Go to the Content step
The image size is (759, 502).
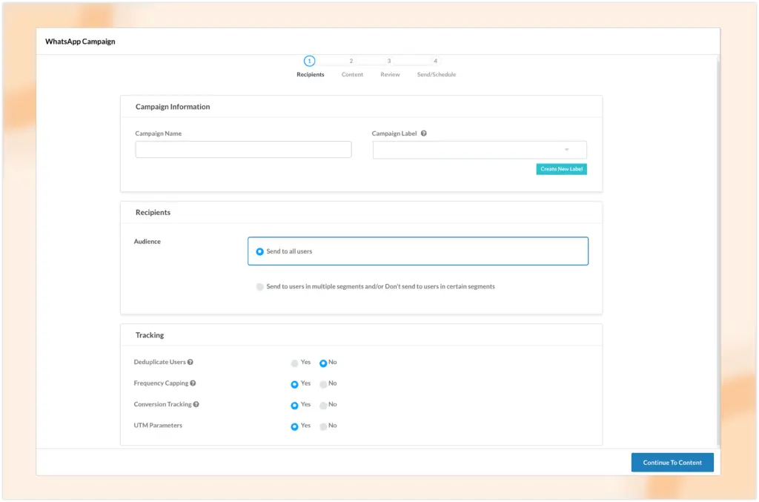352,67
